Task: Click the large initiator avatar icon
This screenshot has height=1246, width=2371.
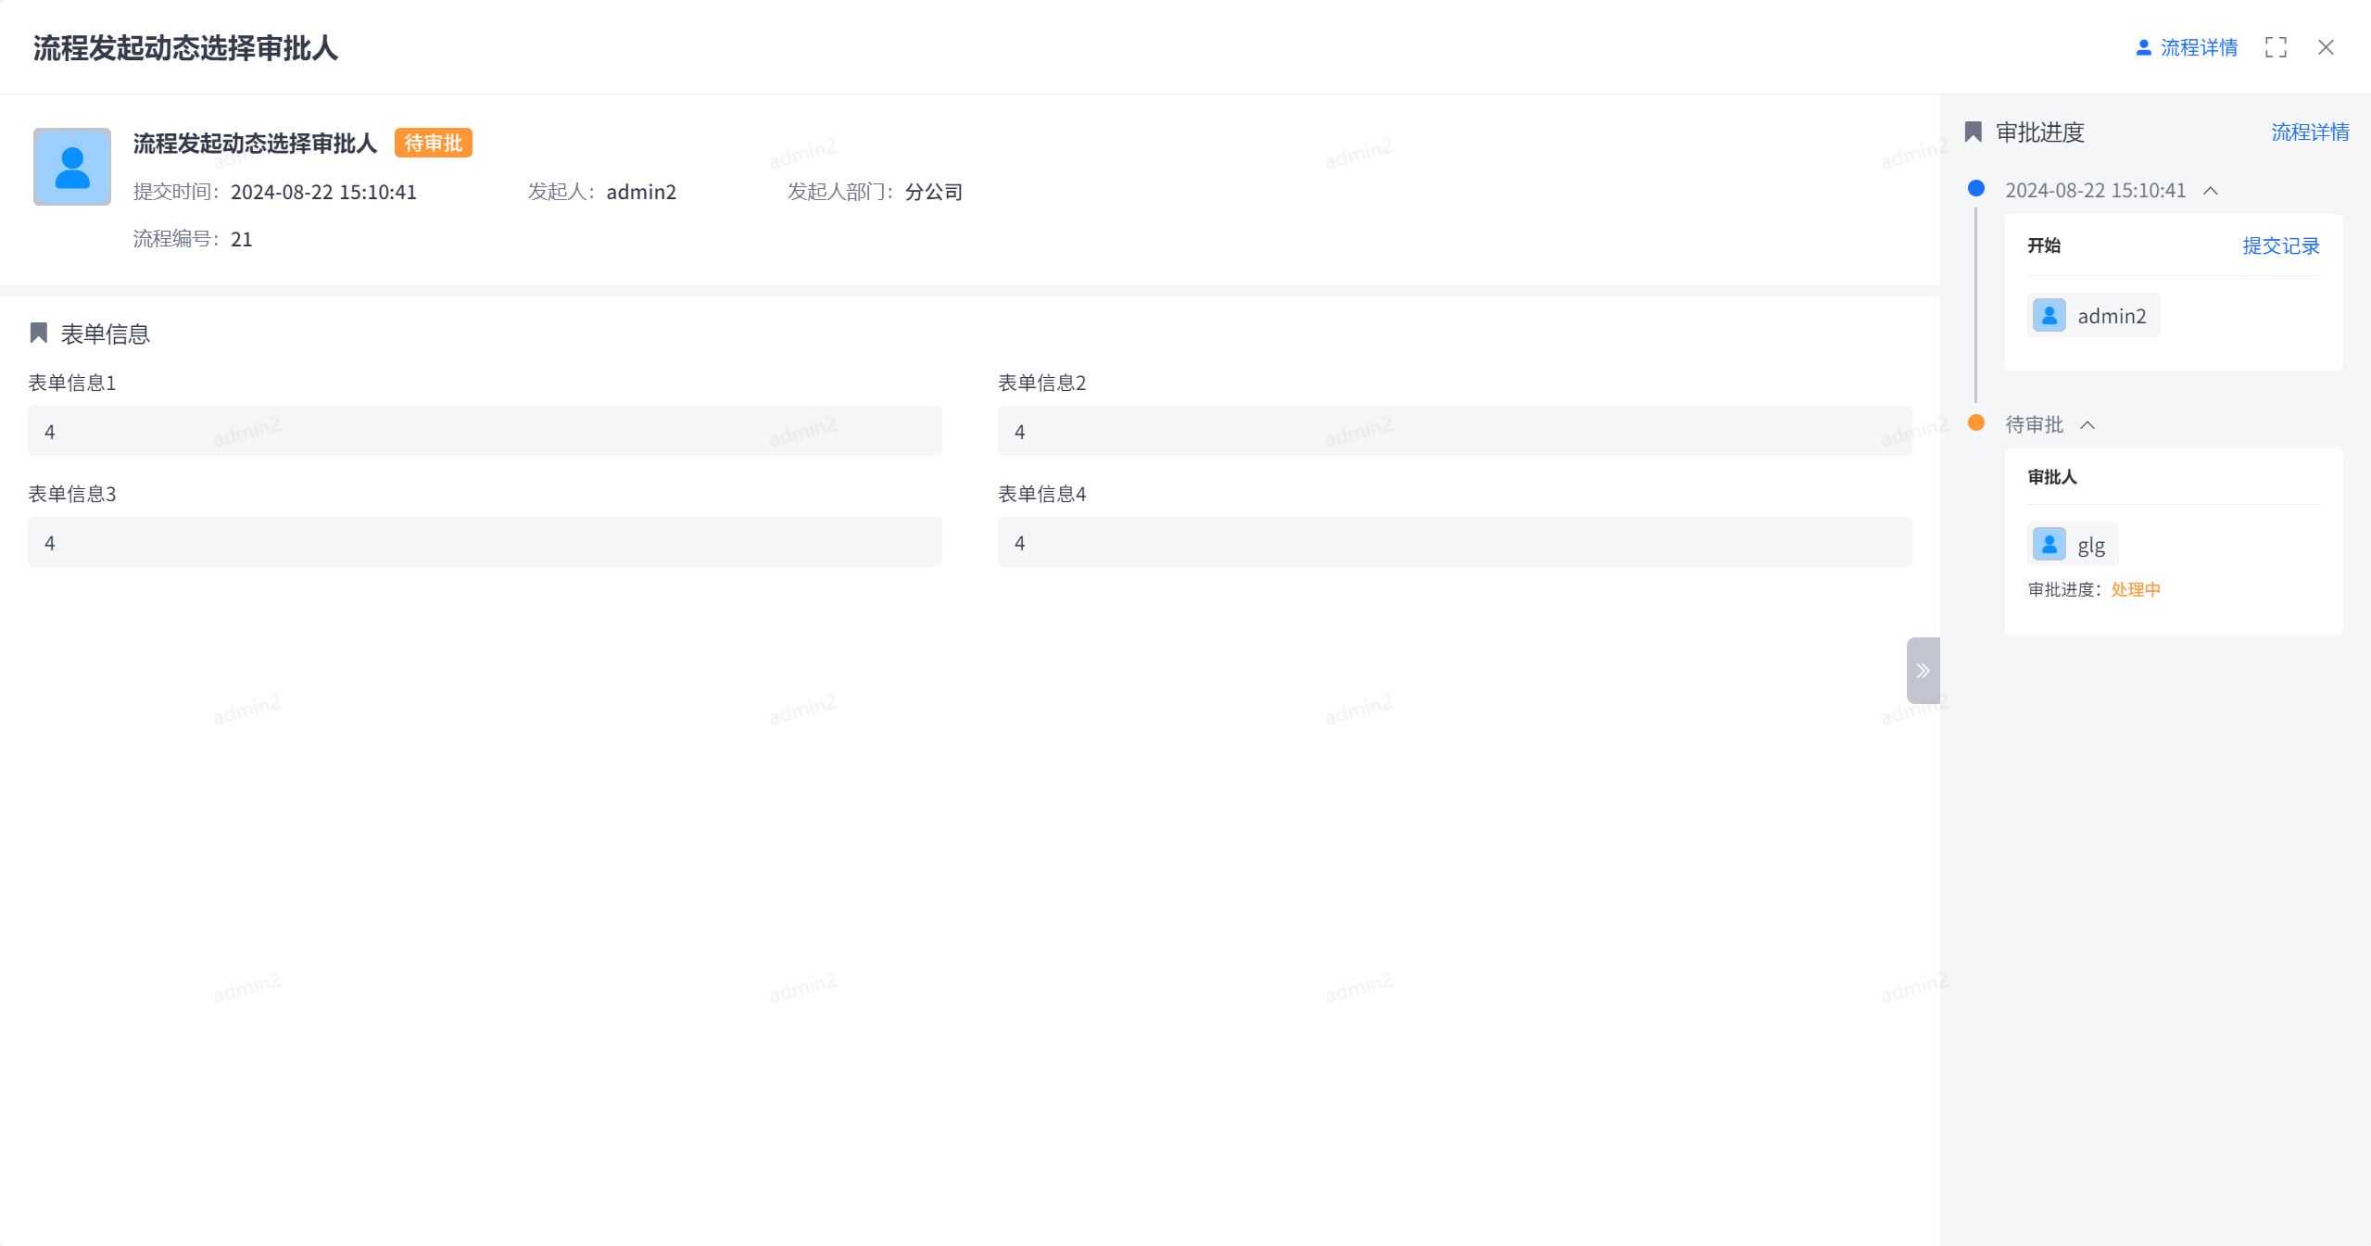Action: pyautogui.click(x=72, y=167)
